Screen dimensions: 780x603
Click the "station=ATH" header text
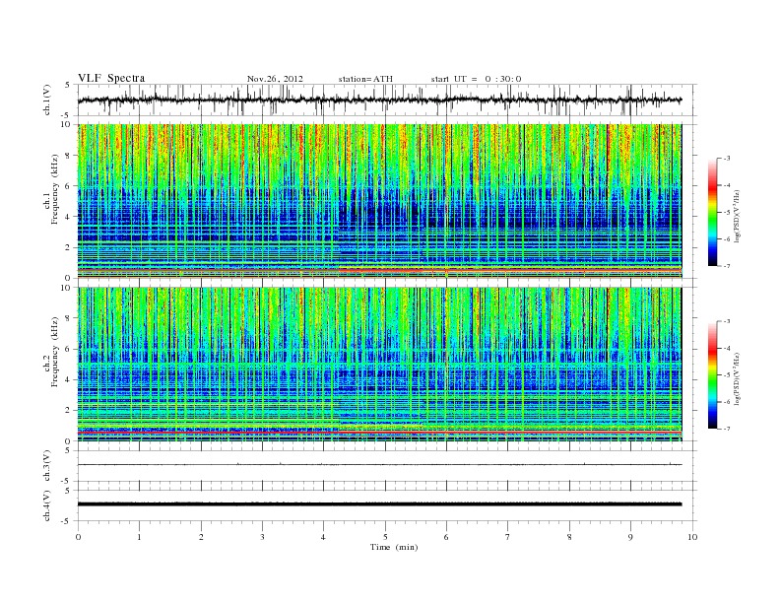365,79
